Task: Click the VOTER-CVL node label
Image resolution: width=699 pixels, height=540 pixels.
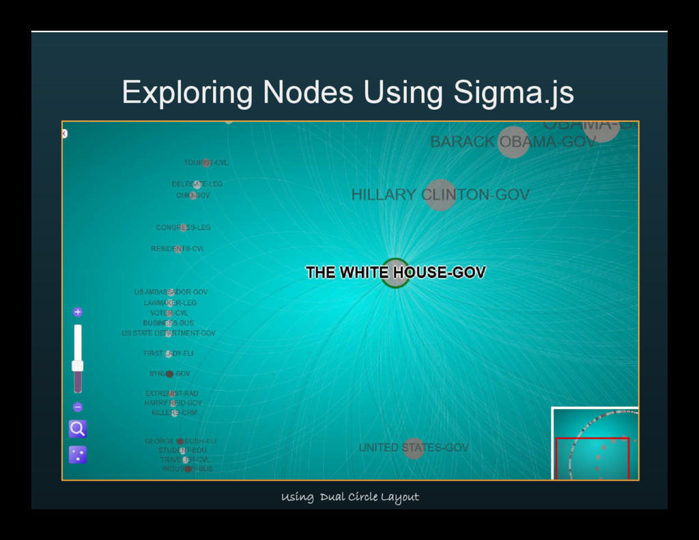Action: [169, 313]
